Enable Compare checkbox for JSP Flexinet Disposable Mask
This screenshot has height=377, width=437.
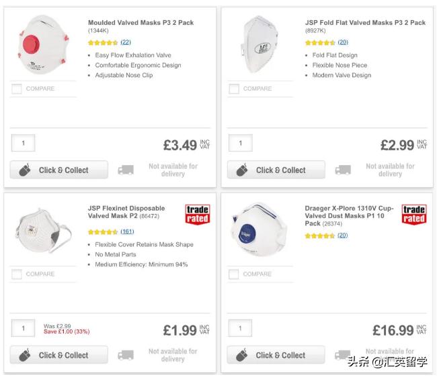[x=17, y=274]
